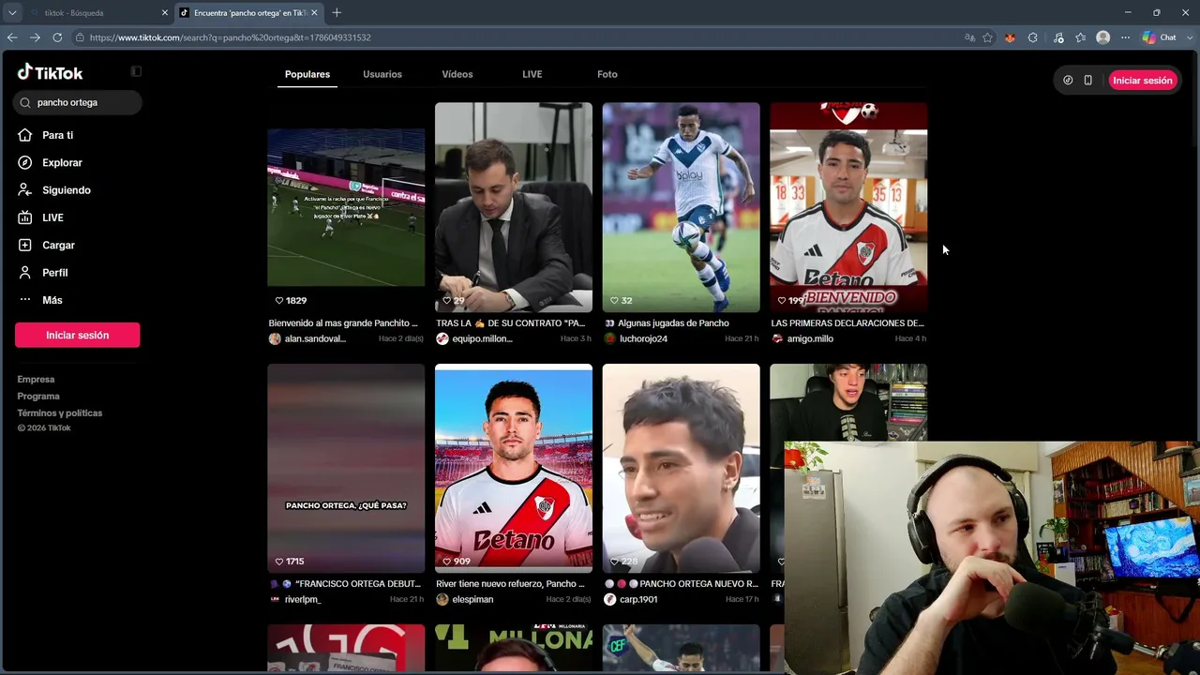This screenshot has width=1200, height=675.
Task: Click the TikTok coins icon at top right
Action: [1068, 81]
